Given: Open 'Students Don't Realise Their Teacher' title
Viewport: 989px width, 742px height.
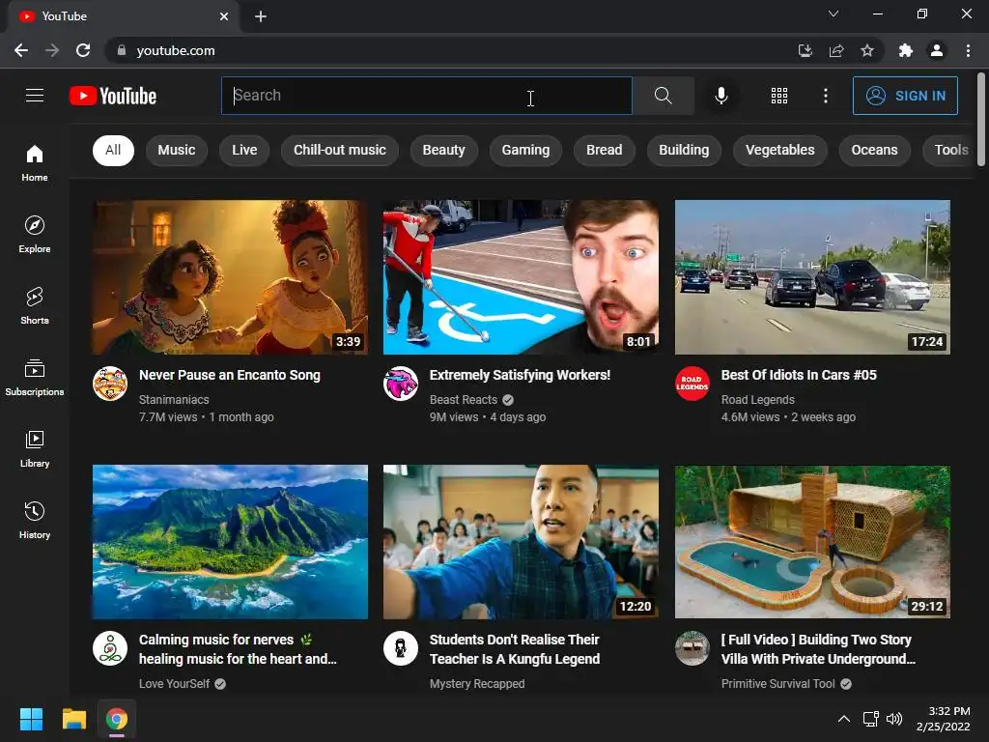Looking at the screenshot, I should [x=515, y=649].
